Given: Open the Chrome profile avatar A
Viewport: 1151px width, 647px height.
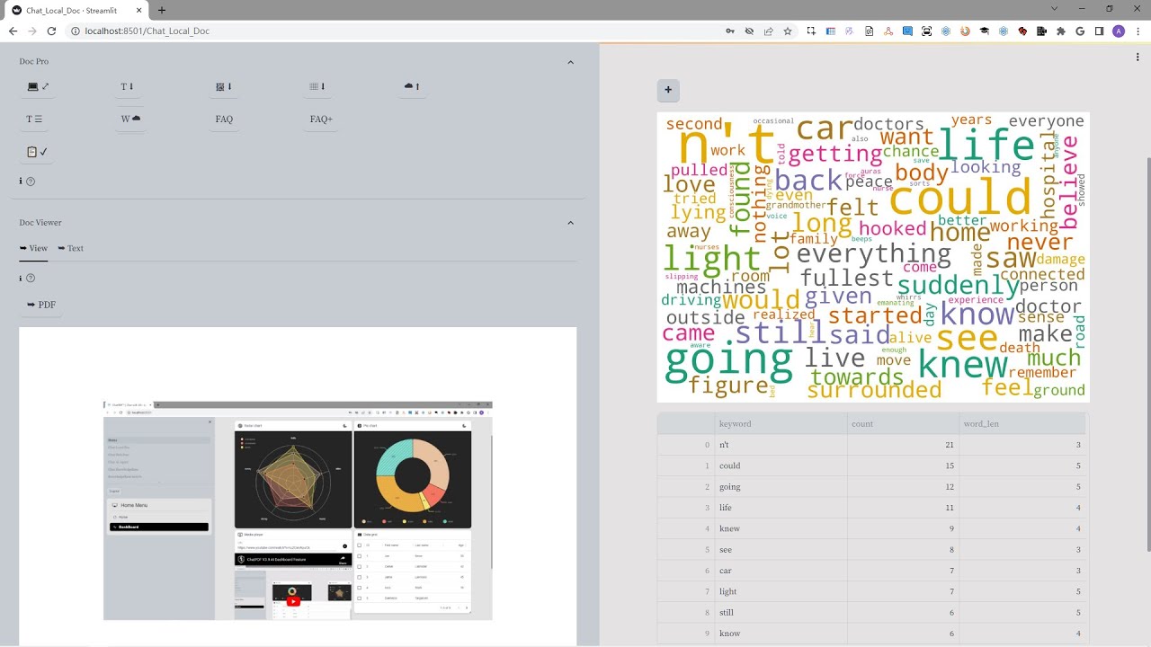Looking at the screenshot, I should click(x=1119, y=31).
